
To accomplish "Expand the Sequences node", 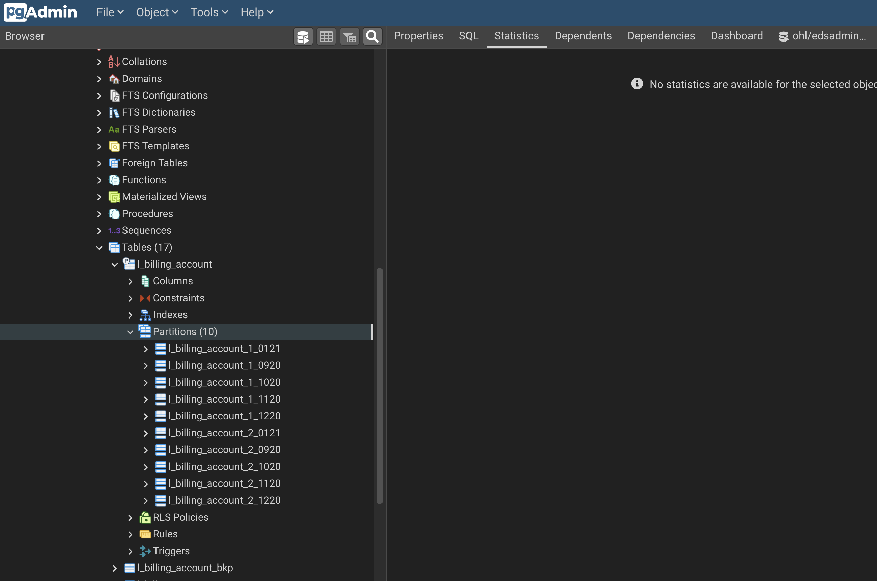I will pyautogui.click(x=99, y=230).
